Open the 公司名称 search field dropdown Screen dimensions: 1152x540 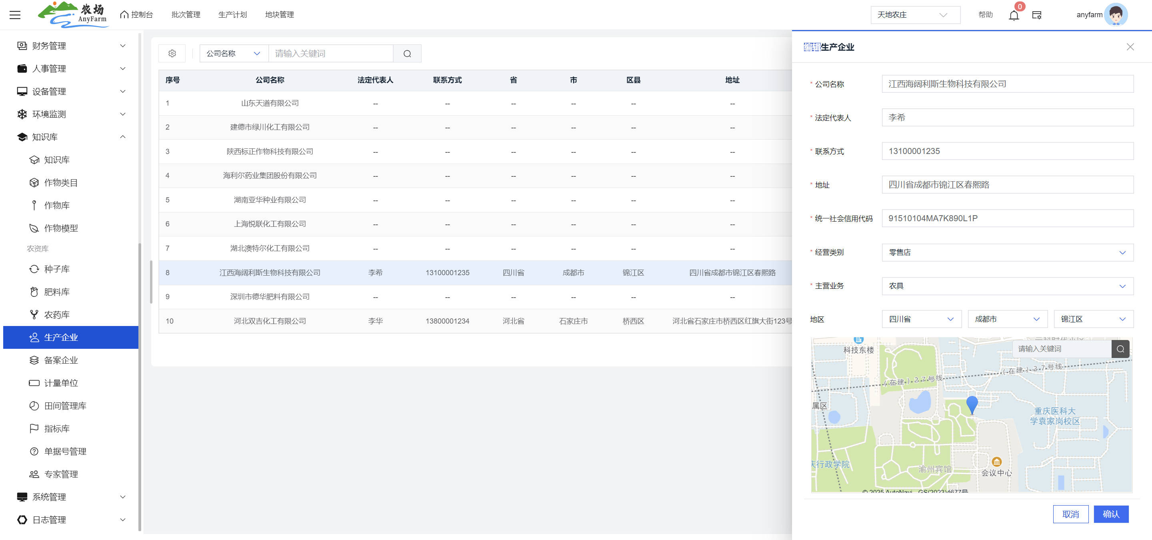click(x=233, y=54)
